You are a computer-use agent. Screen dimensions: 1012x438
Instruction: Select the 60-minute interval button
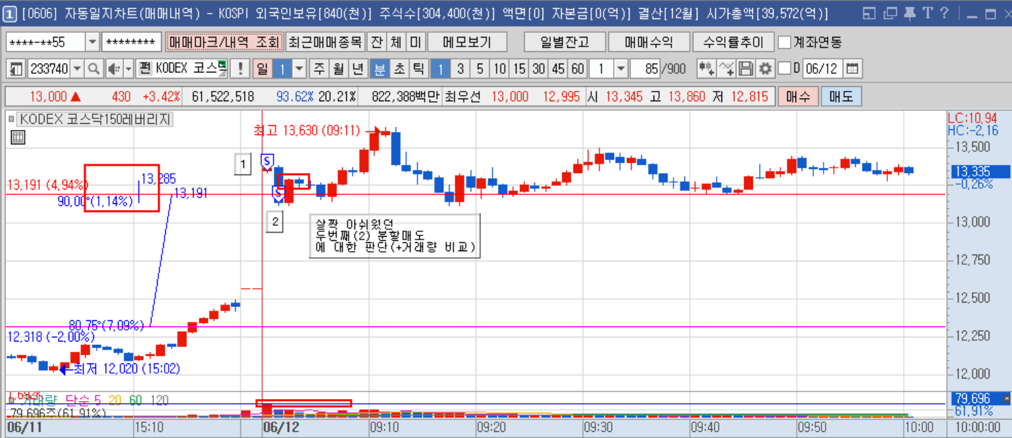coord(578,68)
